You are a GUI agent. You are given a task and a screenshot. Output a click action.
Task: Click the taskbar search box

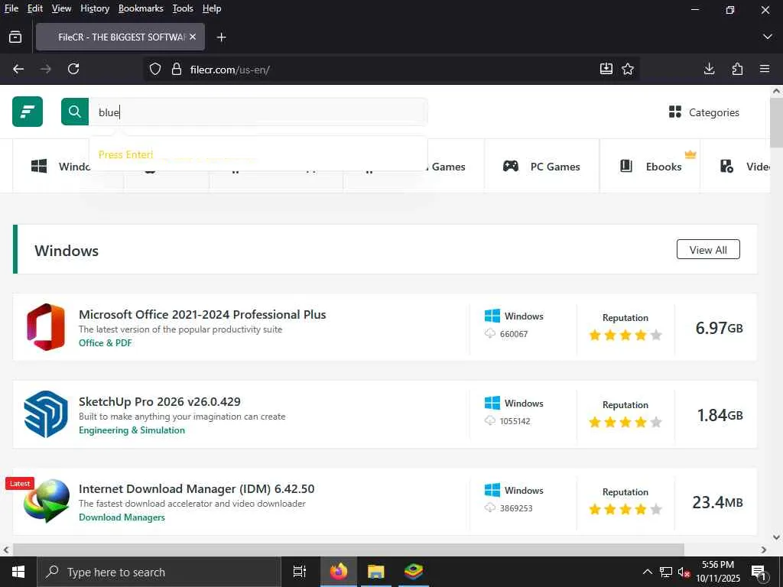click(159, 572)
